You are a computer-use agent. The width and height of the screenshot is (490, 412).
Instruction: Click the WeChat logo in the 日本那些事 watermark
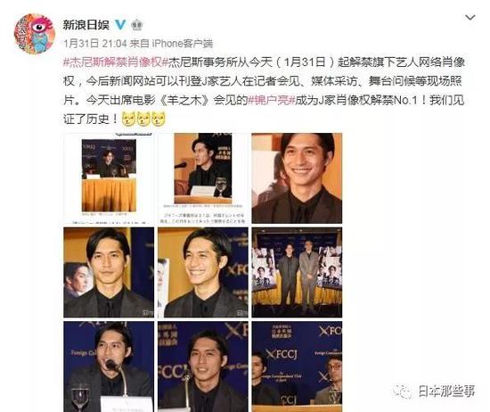[x=403, y=391]
